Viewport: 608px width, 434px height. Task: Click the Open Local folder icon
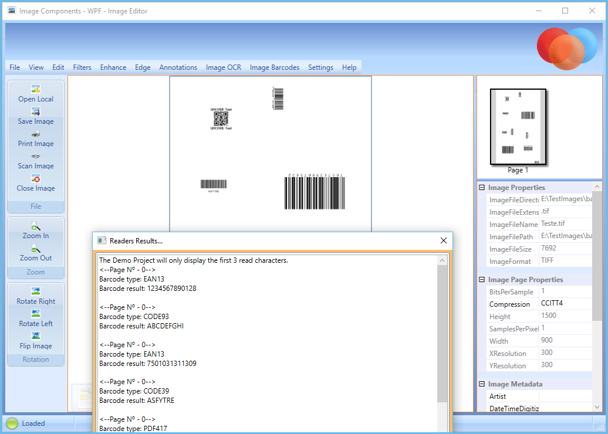(36, 90)
